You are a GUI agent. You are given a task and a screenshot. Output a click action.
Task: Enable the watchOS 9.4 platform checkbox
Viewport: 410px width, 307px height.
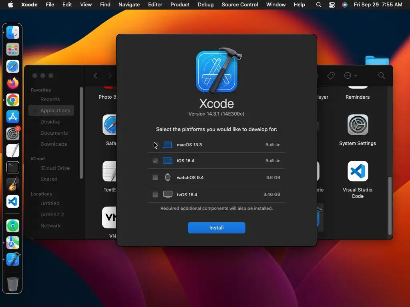pyautogui.click(x=155, y=177)
